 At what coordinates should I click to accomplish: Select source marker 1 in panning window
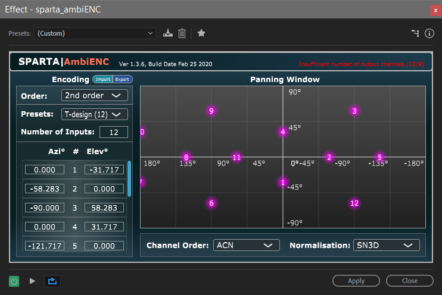(x=283, y=182)
